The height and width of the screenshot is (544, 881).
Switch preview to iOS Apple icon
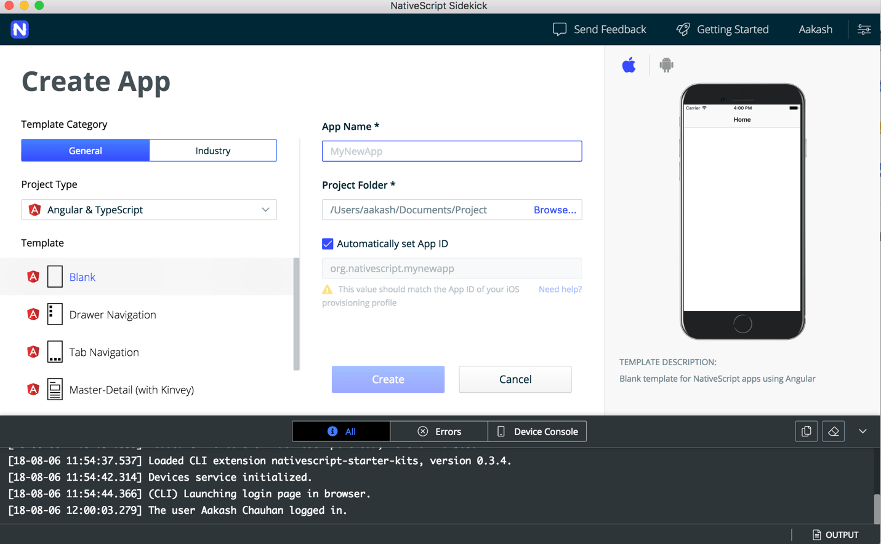(x=629, y=65)
